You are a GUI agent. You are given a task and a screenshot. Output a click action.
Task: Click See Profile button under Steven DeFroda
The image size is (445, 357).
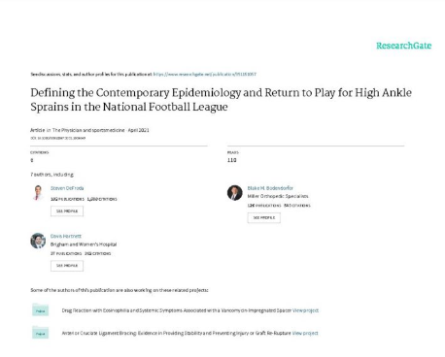(67, 211)
